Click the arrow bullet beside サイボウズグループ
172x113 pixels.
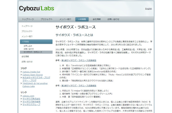tap(21, 105)
